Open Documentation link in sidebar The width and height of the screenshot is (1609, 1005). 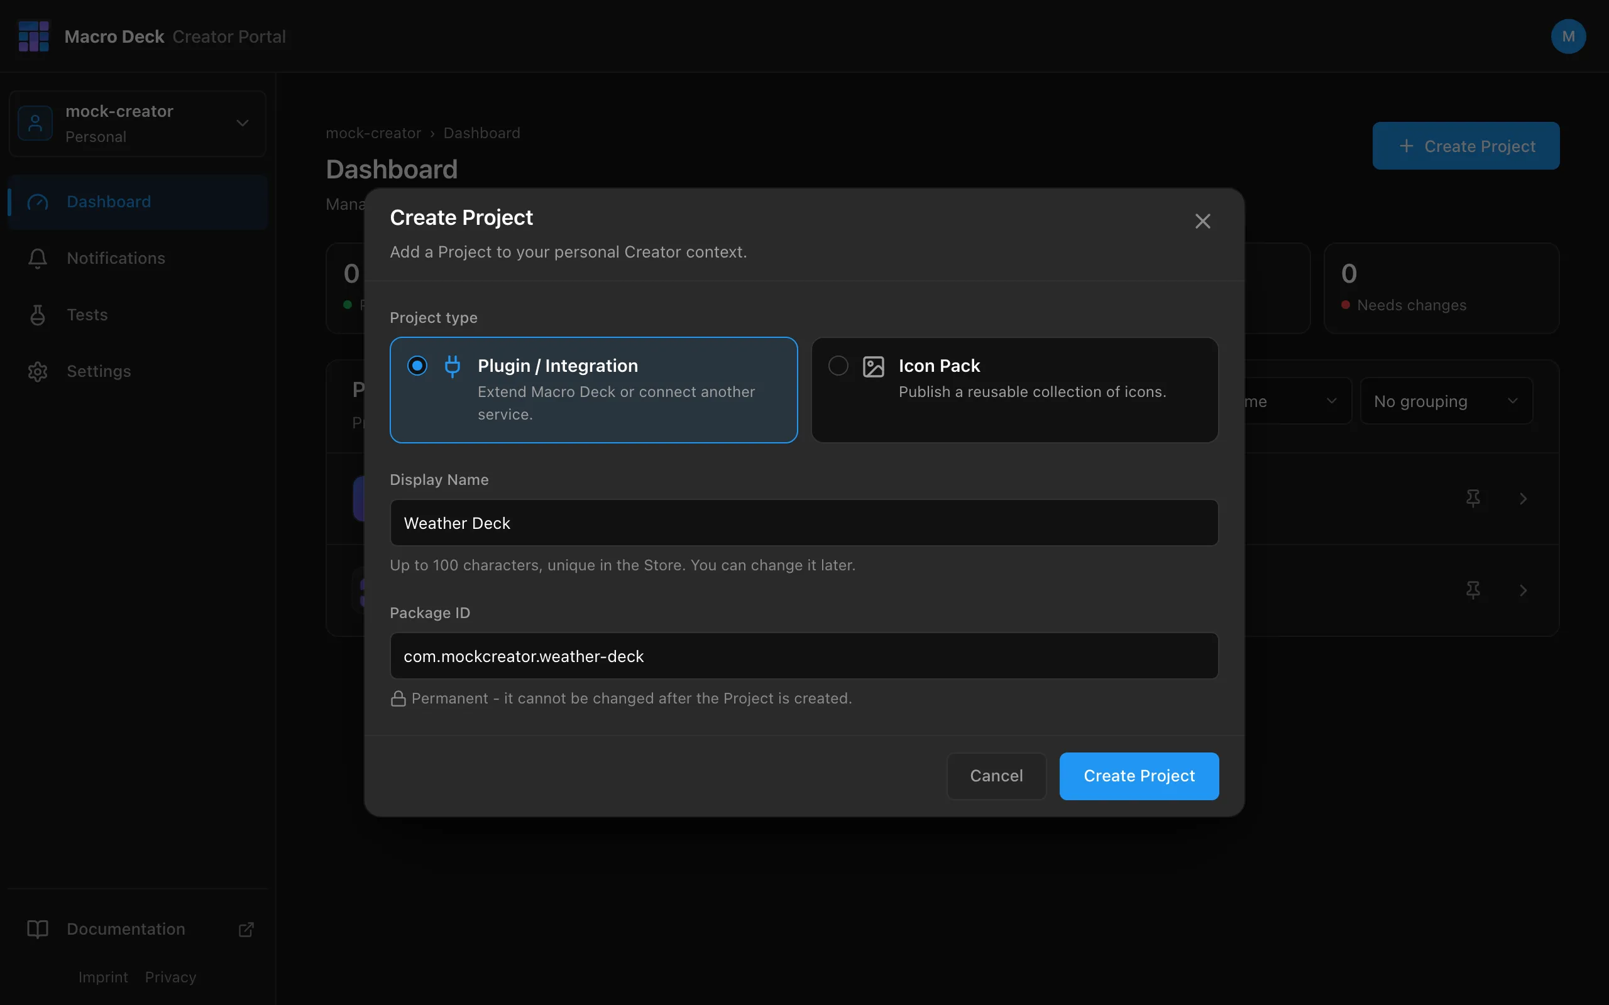point(138,928)
